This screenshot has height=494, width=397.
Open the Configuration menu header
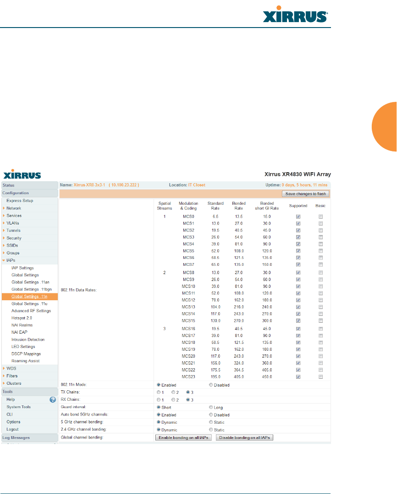pos(30,193)
